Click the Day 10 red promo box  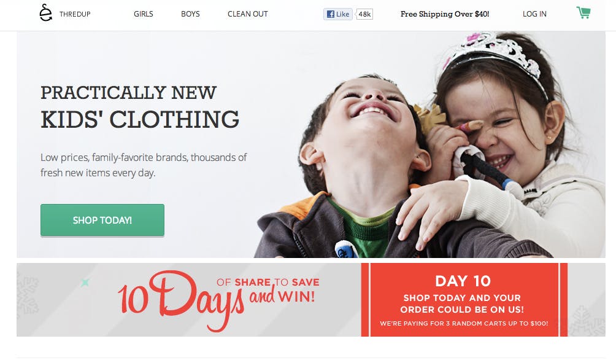(x=464, y=300)
